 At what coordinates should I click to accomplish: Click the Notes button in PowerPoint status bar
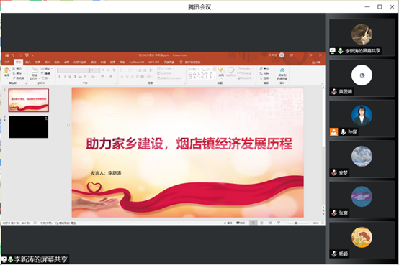tap(228, 223)
